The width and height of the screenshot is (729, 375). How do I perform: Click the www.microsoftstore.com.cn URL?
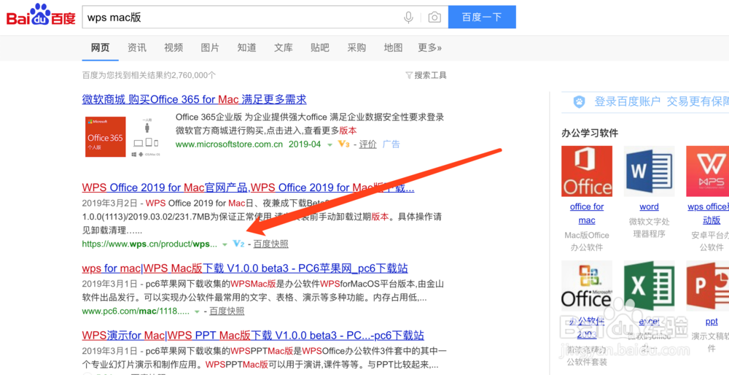[x=229, y=144]
